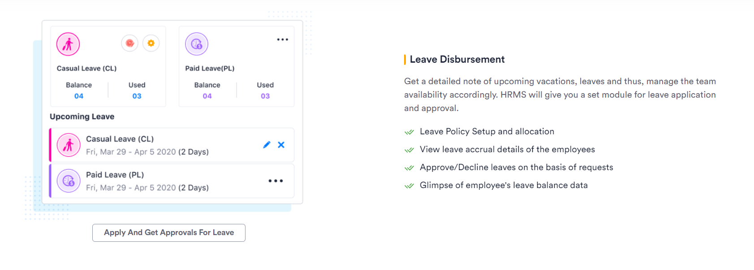Open three-dot options for upcoming Paid Leave
The image size is (754, 270).
coord(276,181)
